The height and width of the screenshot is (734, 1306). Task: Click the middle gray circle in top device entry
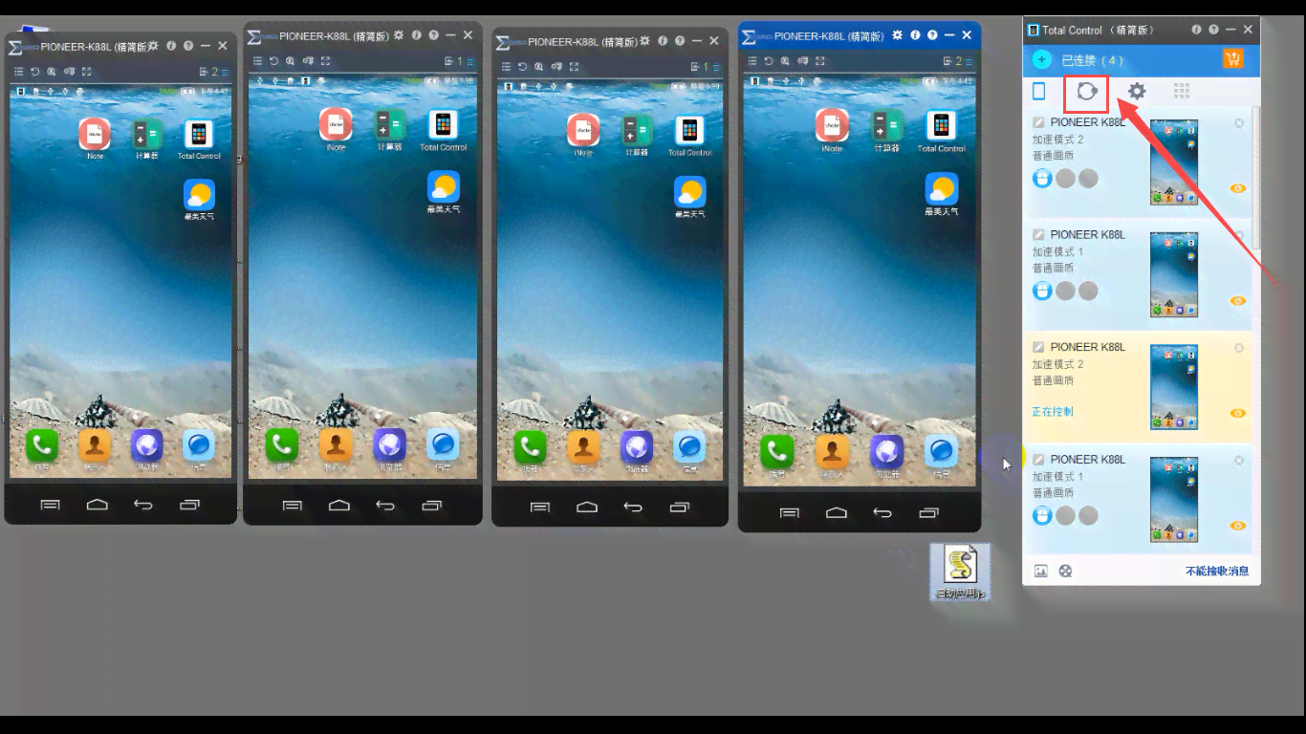[1065, 179]
